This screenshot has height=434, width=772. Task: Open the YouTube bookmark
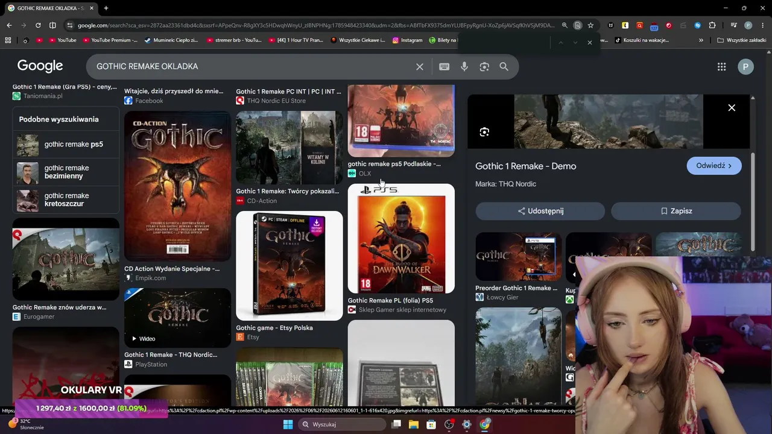[x=63, y=40]
